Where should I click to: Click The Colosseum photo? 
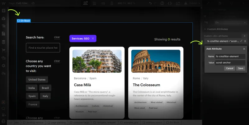point(156,61)
